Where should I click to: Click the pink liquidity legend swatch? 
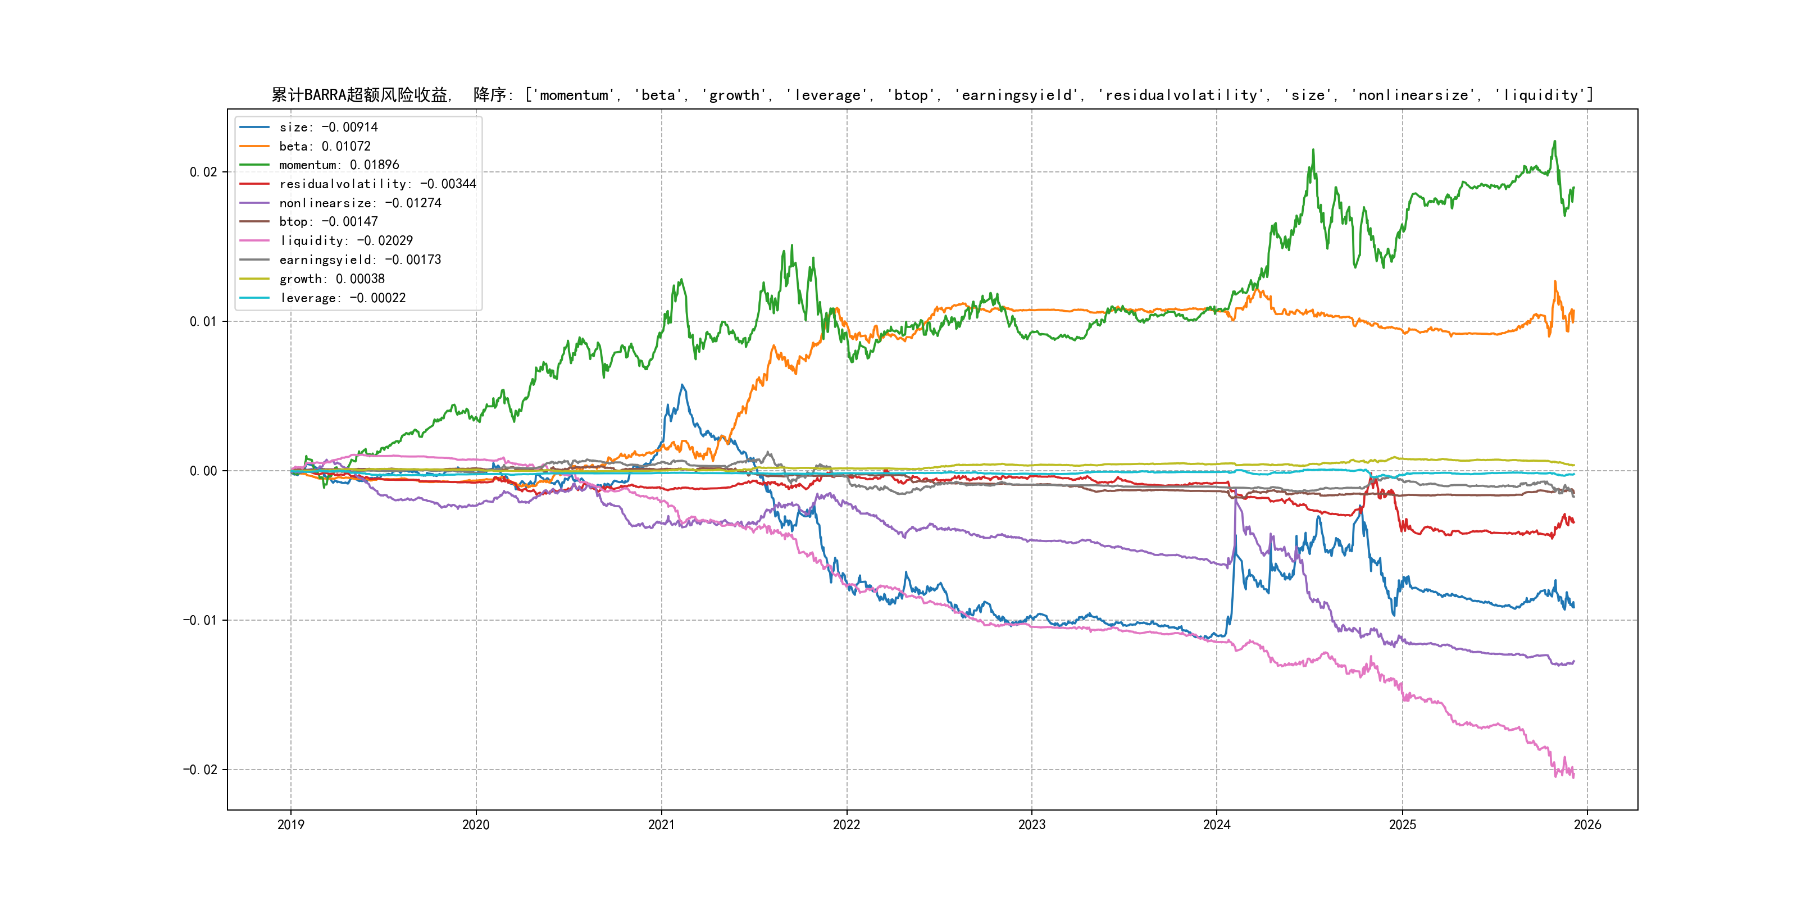coord(254,241)
